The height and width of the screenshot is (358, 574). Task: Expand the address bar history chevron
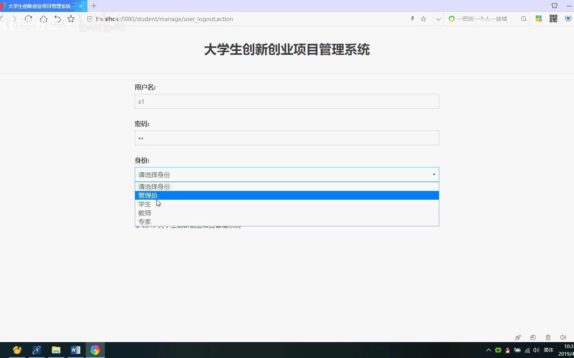[438, 19]
